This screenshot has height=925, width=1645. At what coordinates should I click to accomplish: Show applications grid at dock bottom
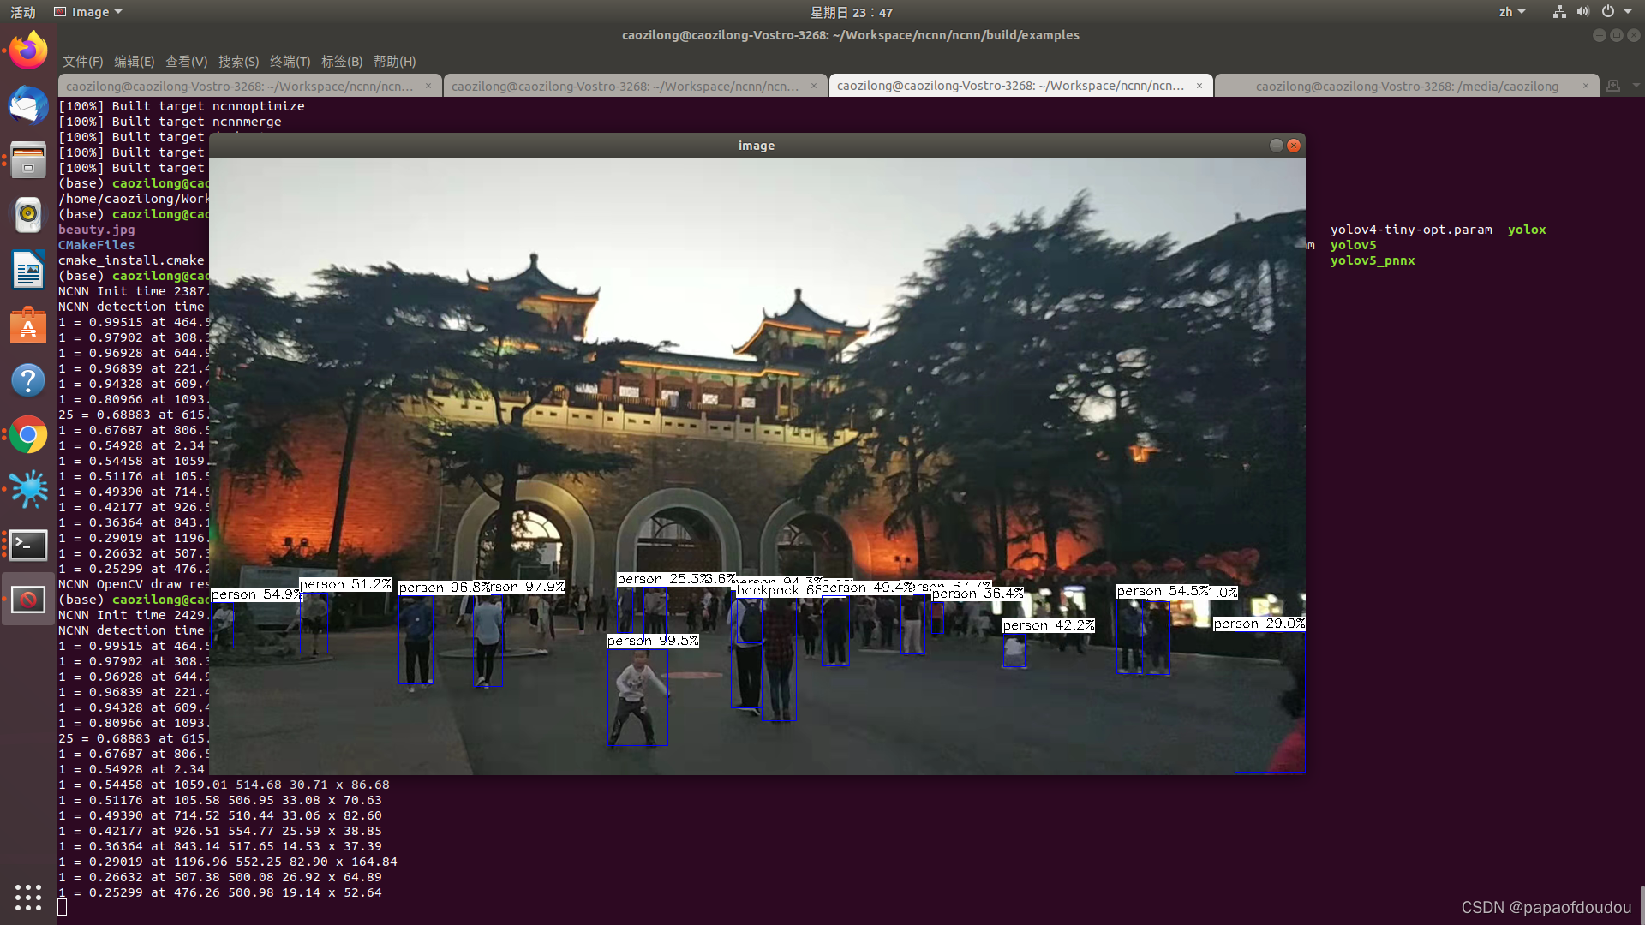tap(28, 897)
